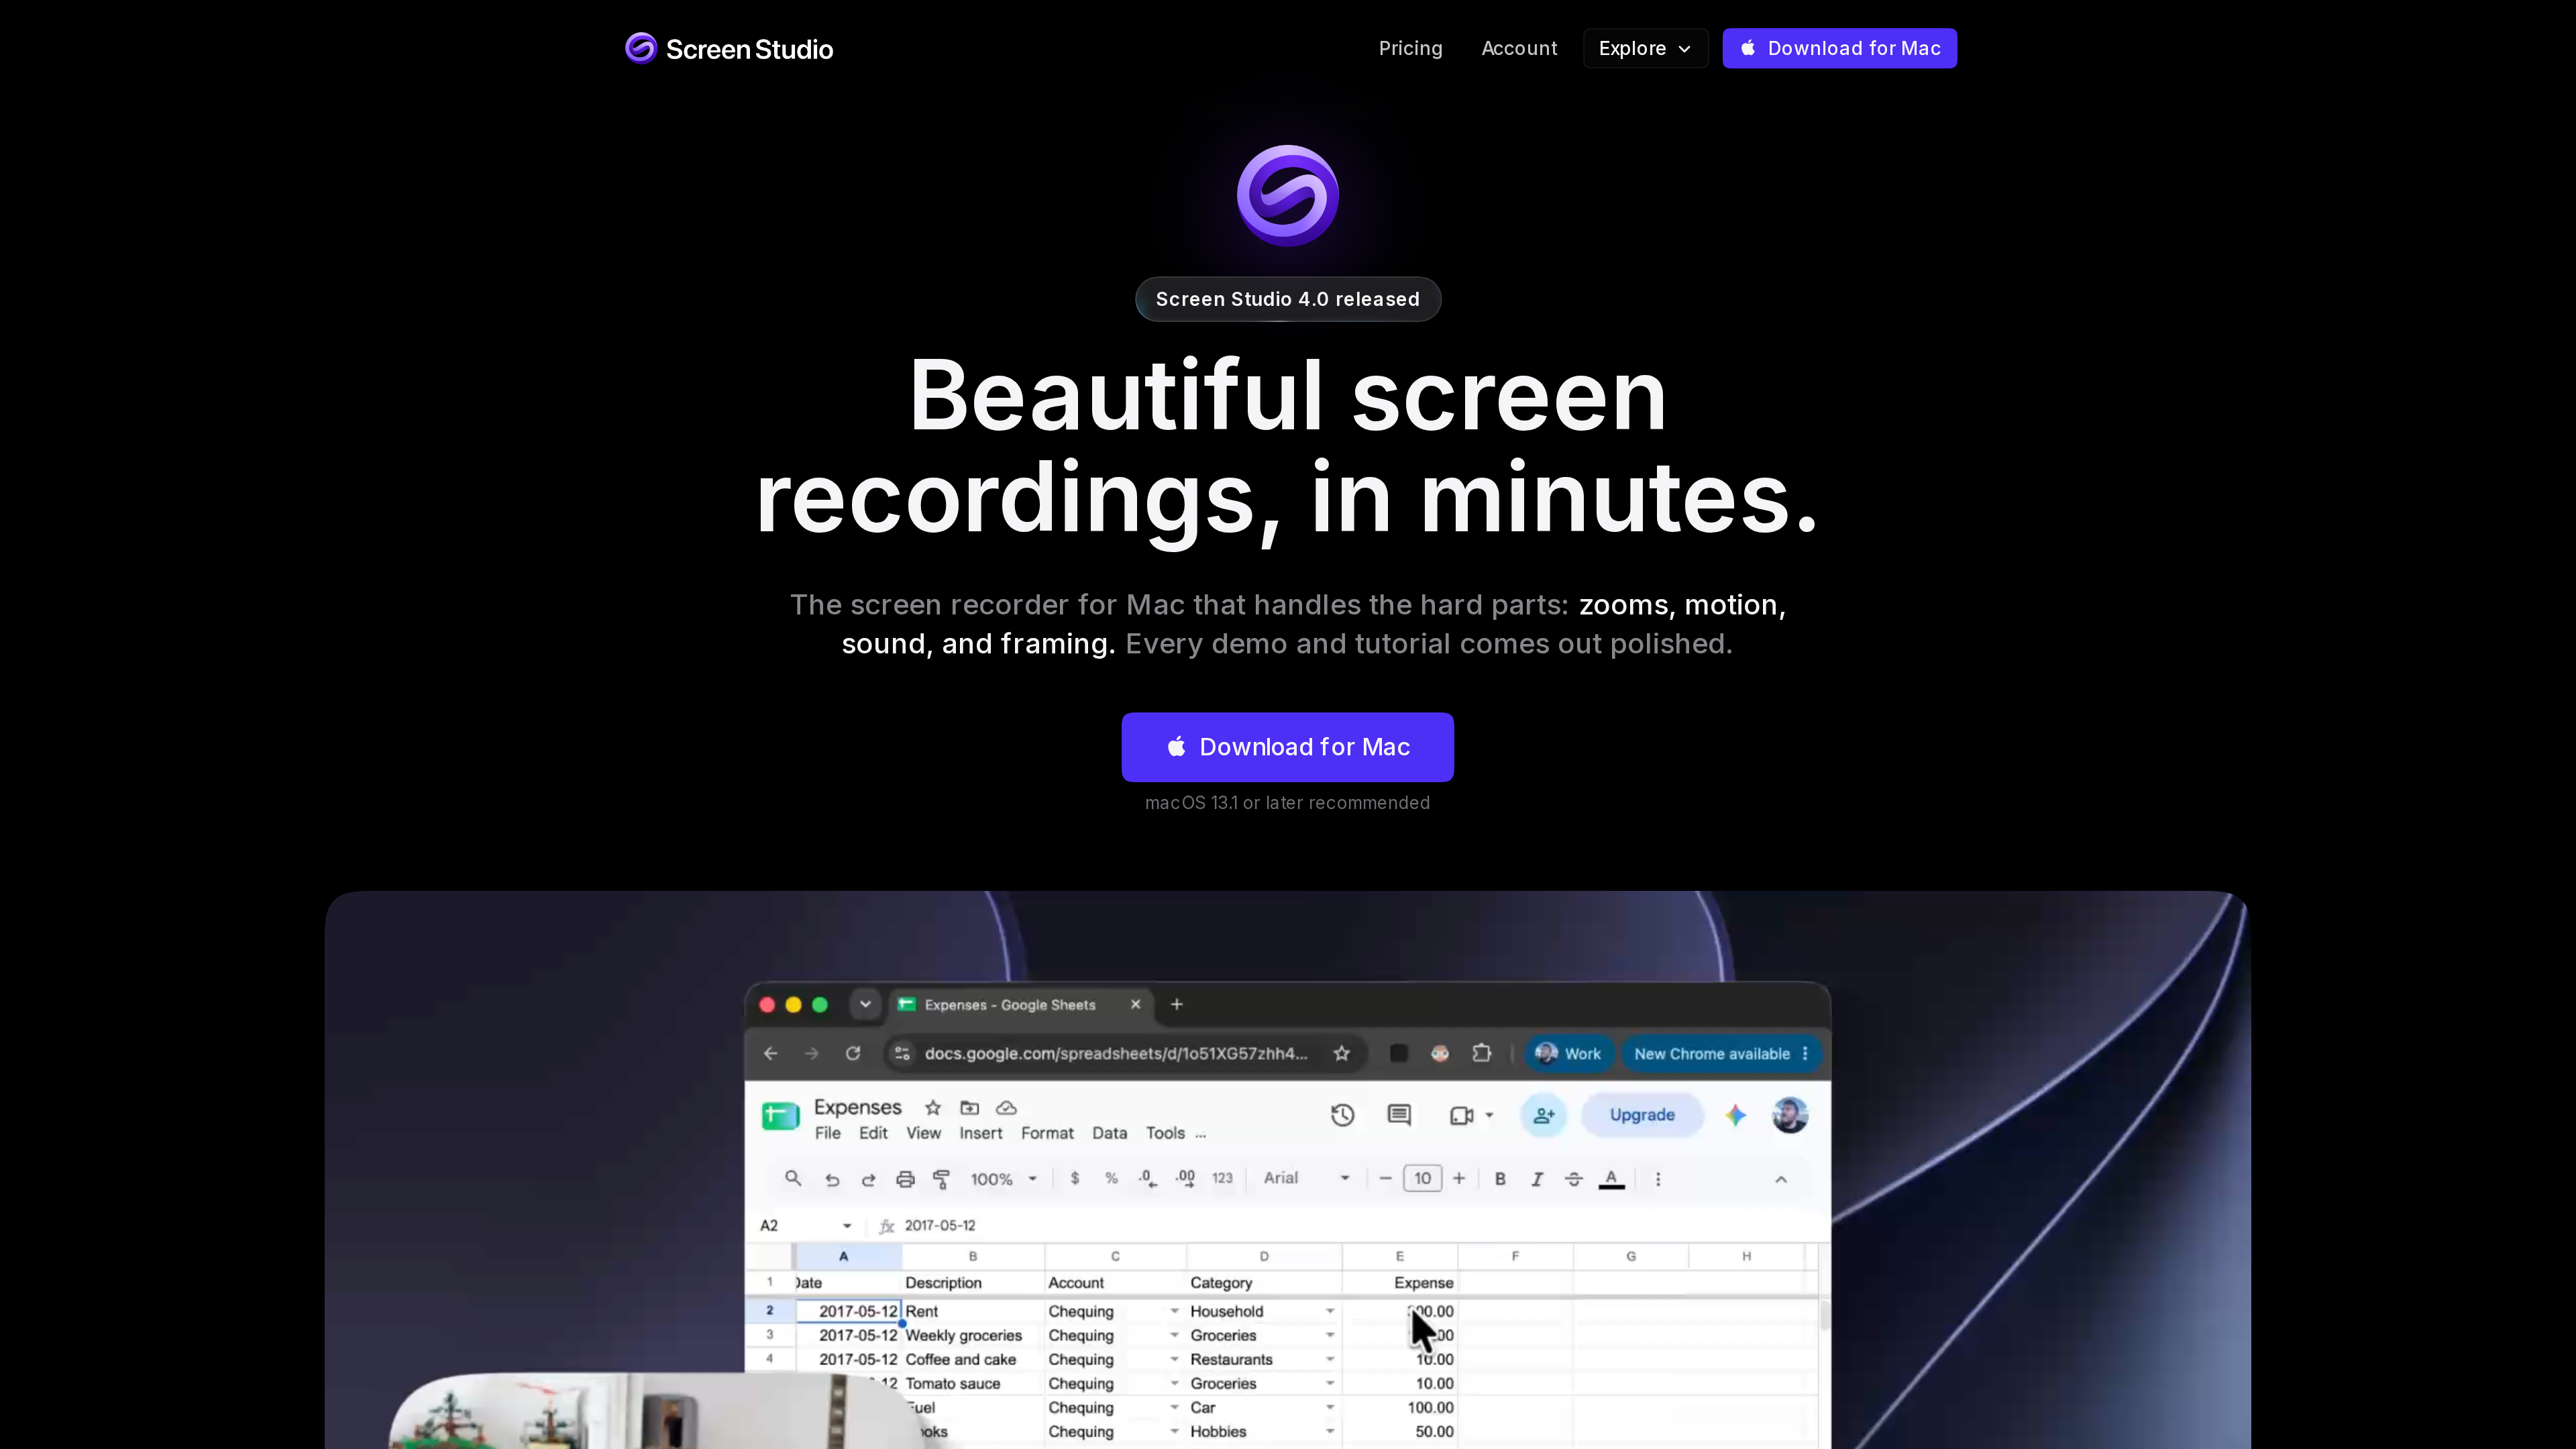The width and height of the screenshot is (2576, 1449).
Task: Open Gemini sparkle icon in Sheets
Action: click(1736, 1115)
